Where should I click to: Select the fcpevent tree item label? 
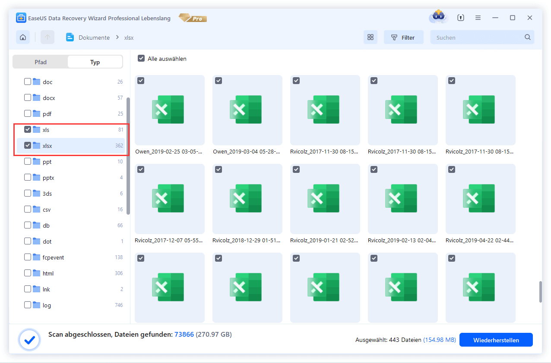click(54, 257)
